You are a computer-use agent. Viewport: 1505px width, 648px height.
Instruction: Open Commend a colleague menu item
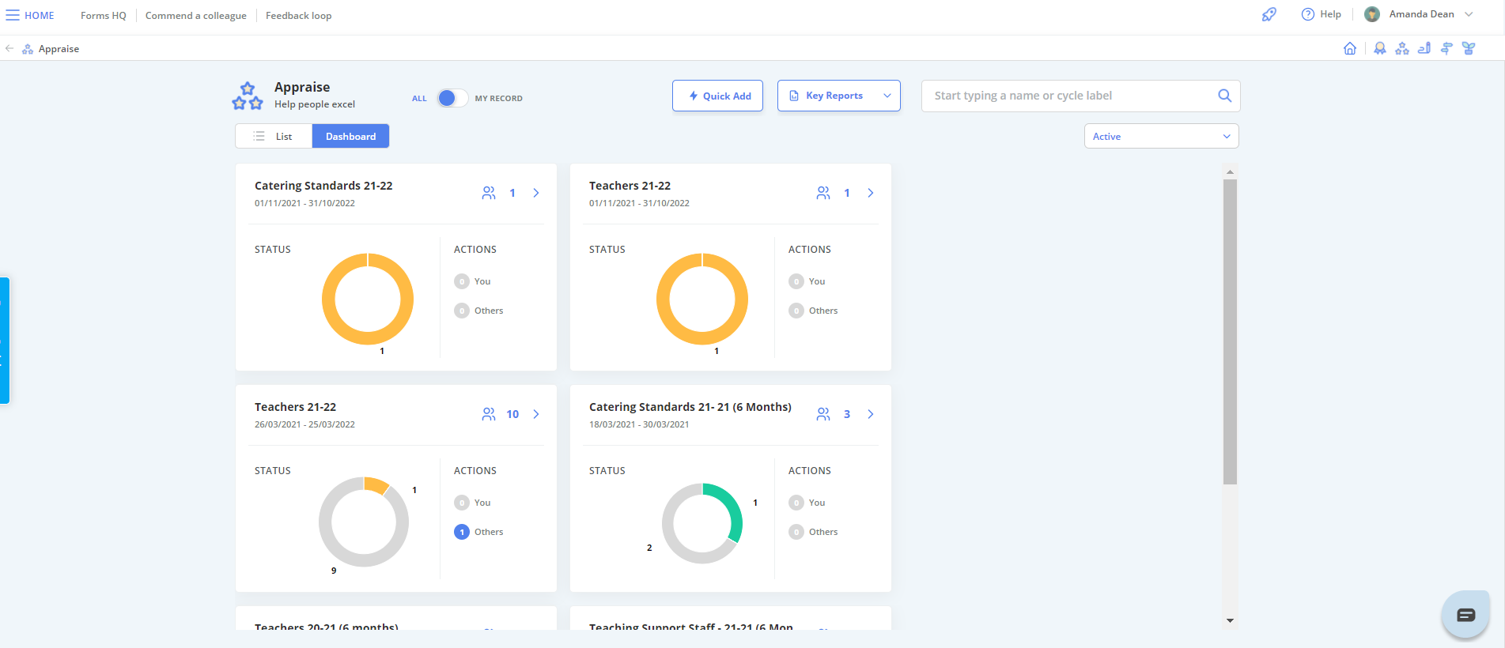coord(196,15)
